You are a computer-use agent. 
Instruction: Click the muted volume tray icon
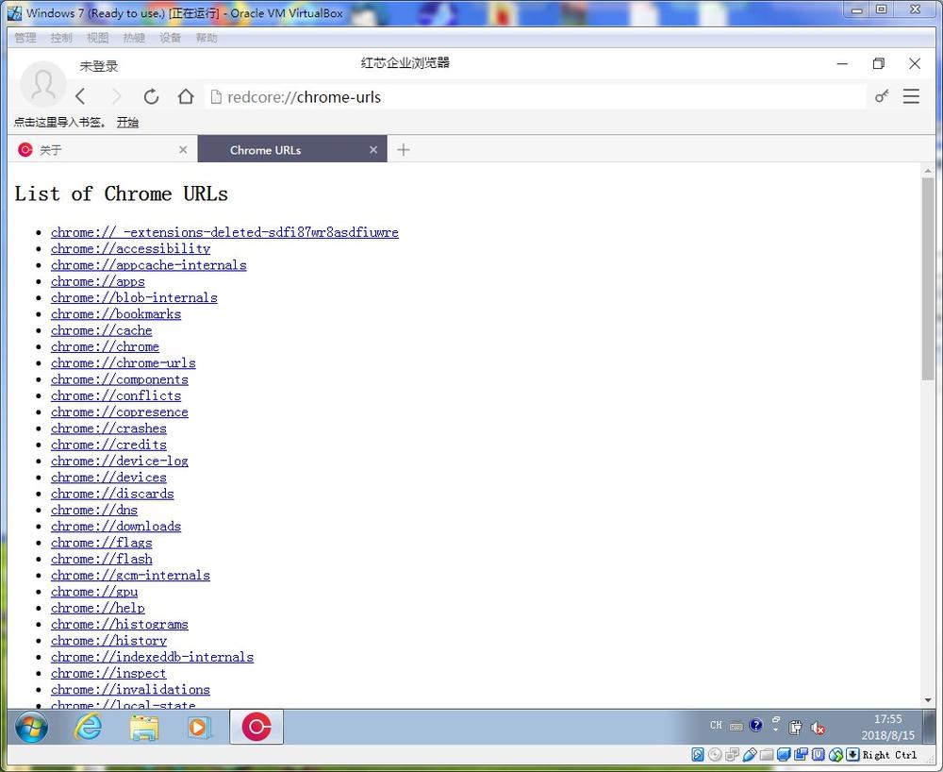[x=817, y=728]
